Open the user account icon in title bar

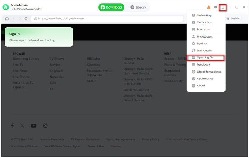[209, 7]
